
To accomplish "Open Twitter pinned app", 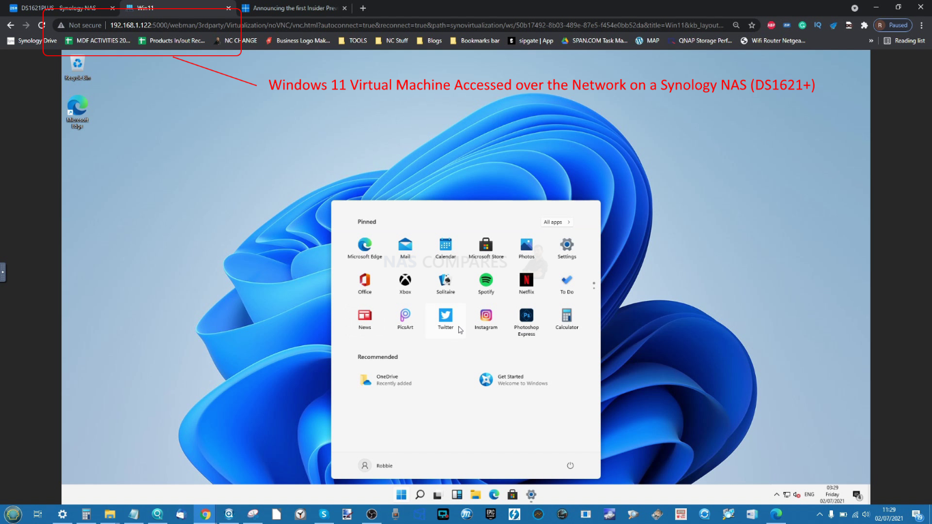I will [x=445, y=319].
